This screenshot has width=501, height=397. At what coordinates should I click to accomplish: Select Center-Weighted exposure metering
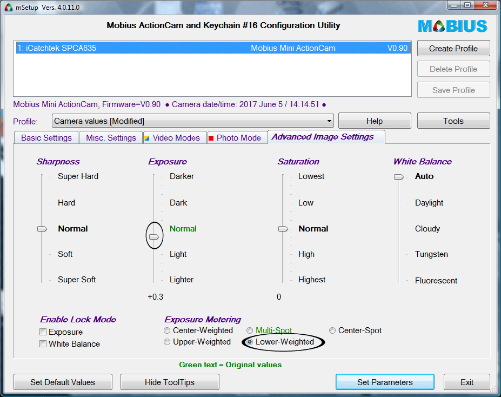167,330
